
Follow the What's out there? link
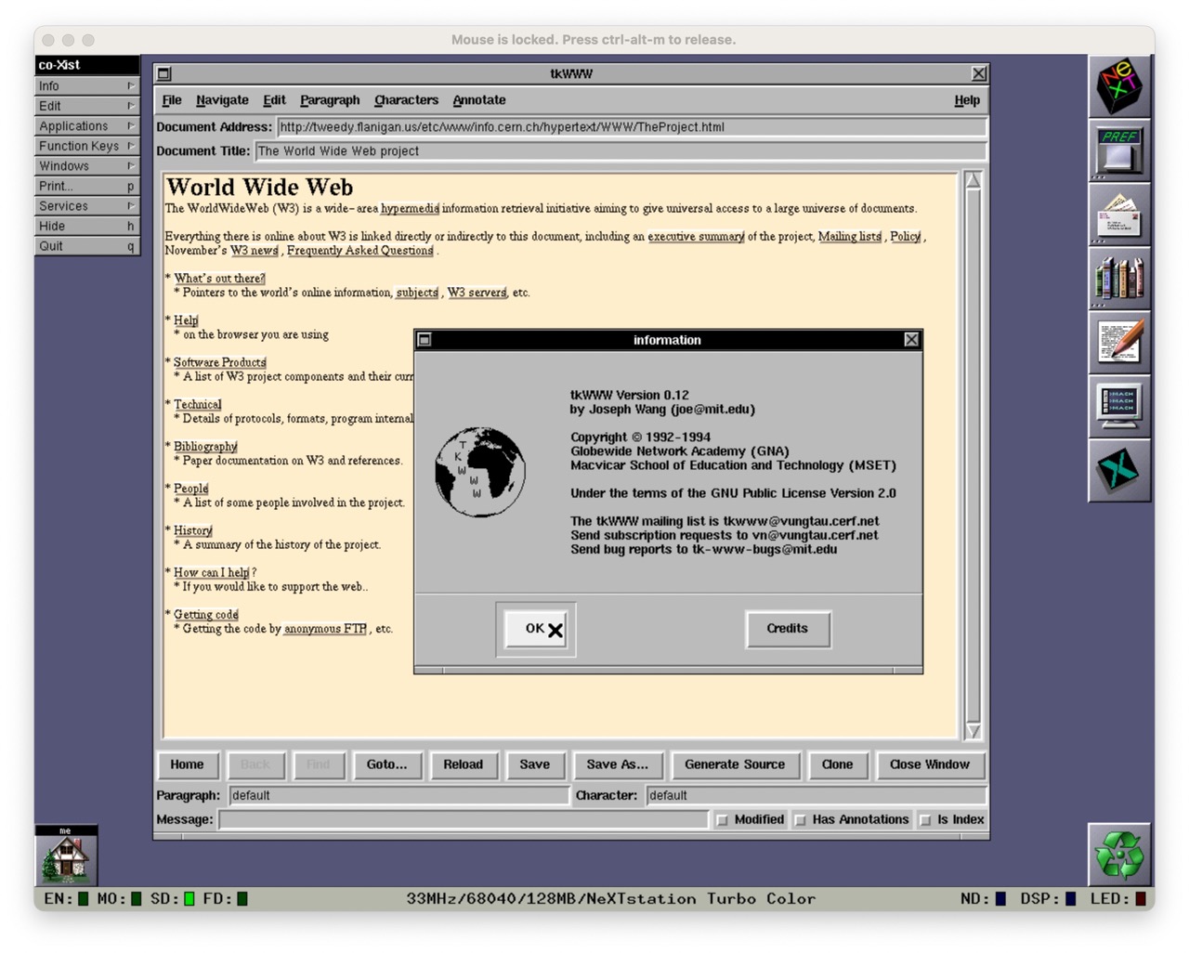click(219, 279)
